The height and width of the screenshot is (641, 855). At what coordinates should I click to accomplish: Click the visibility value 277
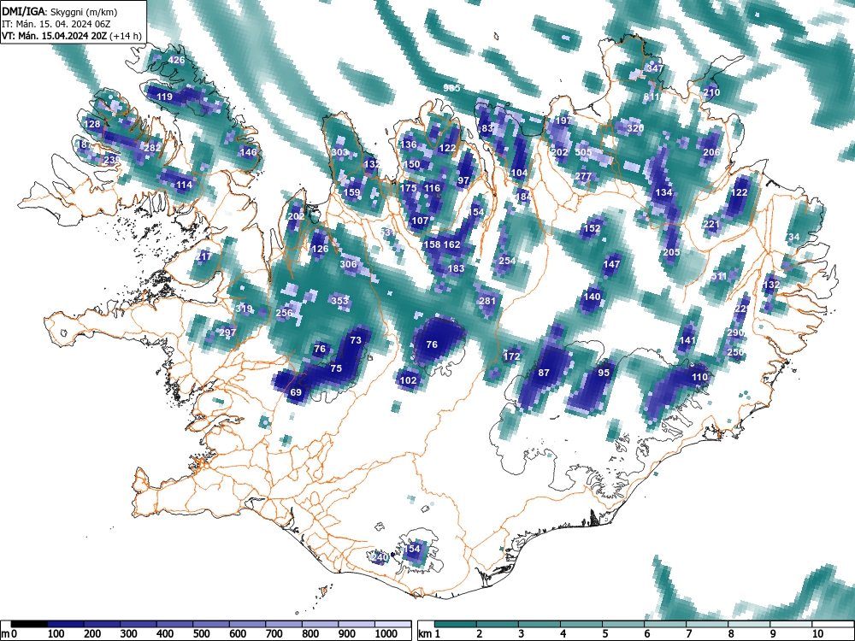[x=583, y=176]
